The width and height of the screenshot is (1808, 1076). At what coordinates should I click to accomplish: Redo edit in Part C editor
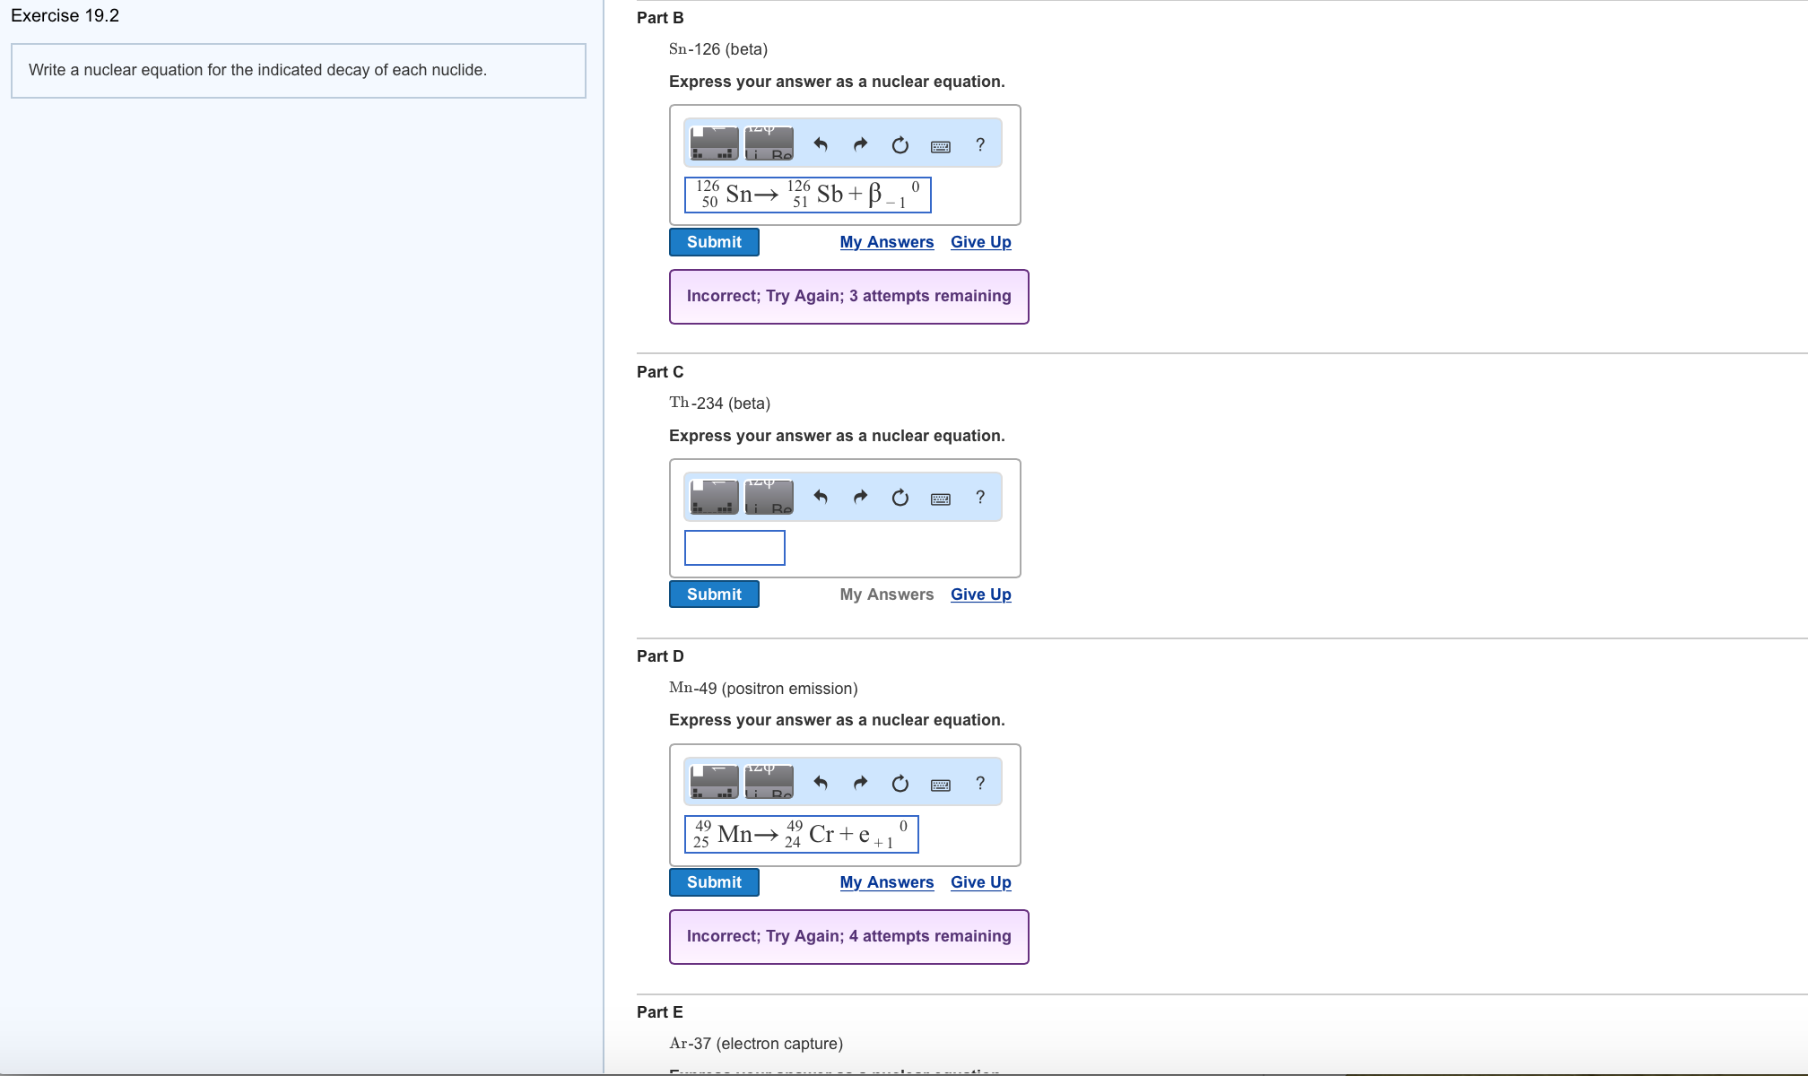click(860, 497)
